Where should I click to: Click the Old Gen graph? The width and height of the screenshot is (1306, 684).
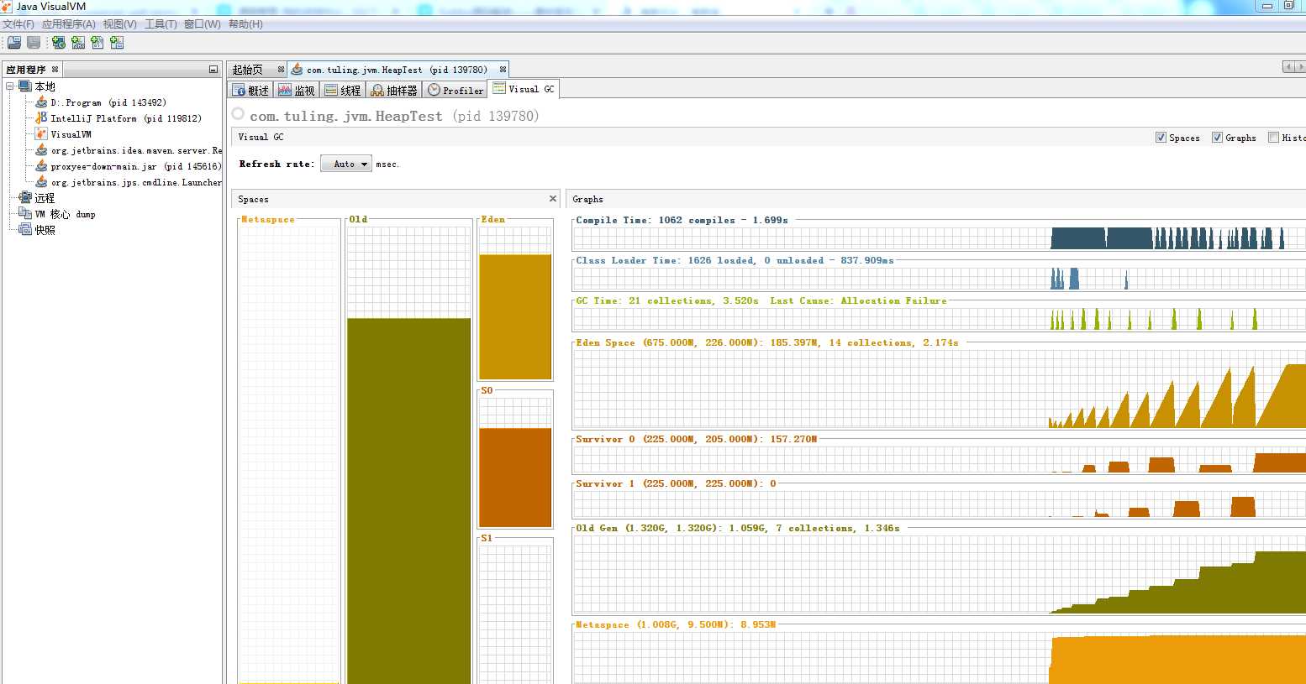click(x=940, y=575)
